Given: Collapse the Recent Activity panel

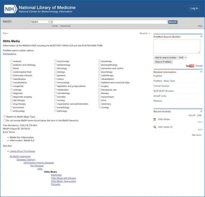Looking at the screenshot, I should tap(201, 111).
